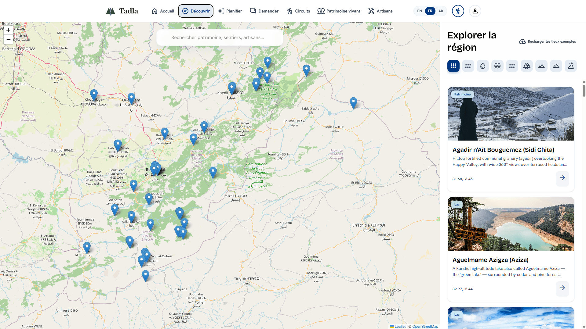This screenshot has width=586, height=329.
Task: Click the Agadir n'Aït Bouguemez title
Action: click(x=503, y=150)
